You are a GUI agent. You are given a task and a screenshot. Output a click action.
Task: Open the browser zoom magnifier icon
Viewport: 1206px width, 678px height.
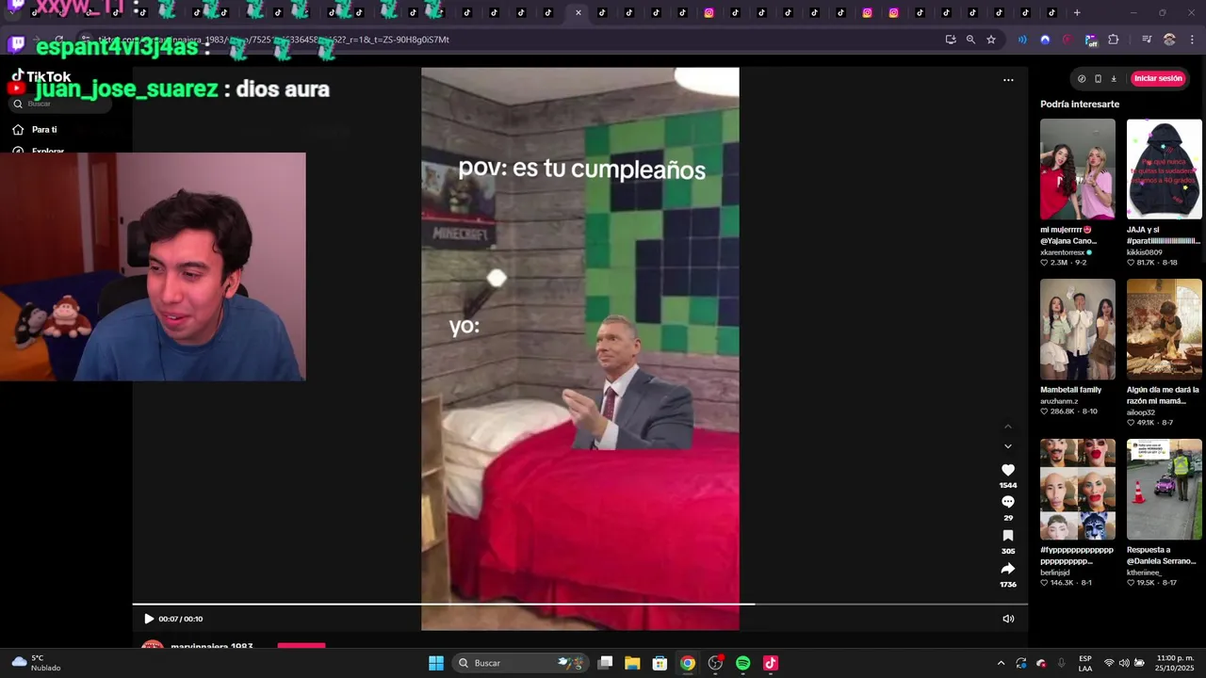tap(970, 40)
